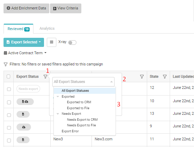Screen dimensions: 194x147
Task: Open the Export Status column filter icon
Action: [x=45, y=77]
